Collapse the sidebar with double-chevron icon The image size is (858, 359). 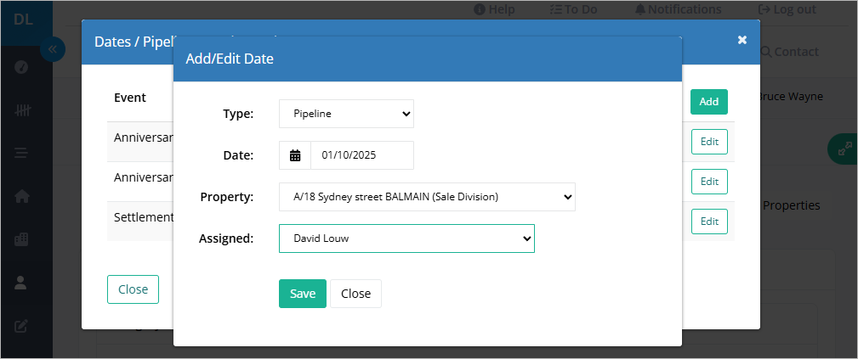(53, 50)
